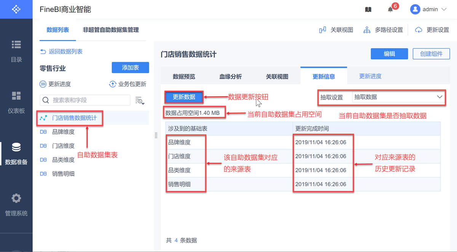The image size is (457, 252).
Task: Click update time in the 品牌维度 row
Action: tap(321, 142)
